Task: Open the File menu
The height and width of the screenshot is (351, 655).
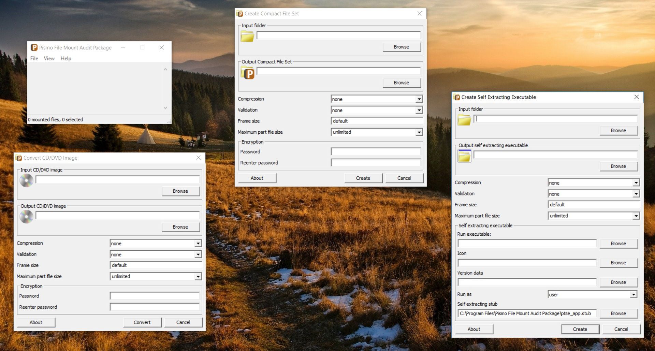Action: 34,58
